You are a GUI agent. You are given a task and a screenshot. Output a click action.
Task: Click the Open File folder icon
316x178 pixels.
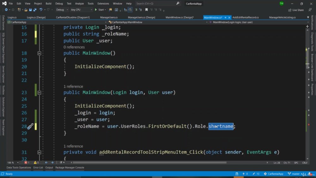coord(26,10)
